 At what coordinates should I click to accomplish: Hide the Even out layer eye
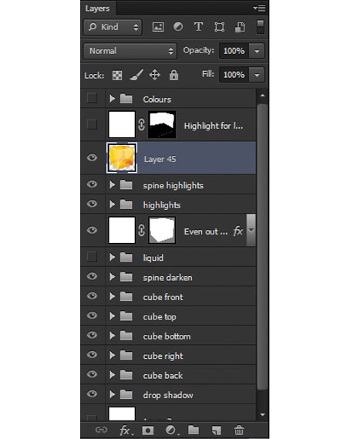[x=92, y=230]
